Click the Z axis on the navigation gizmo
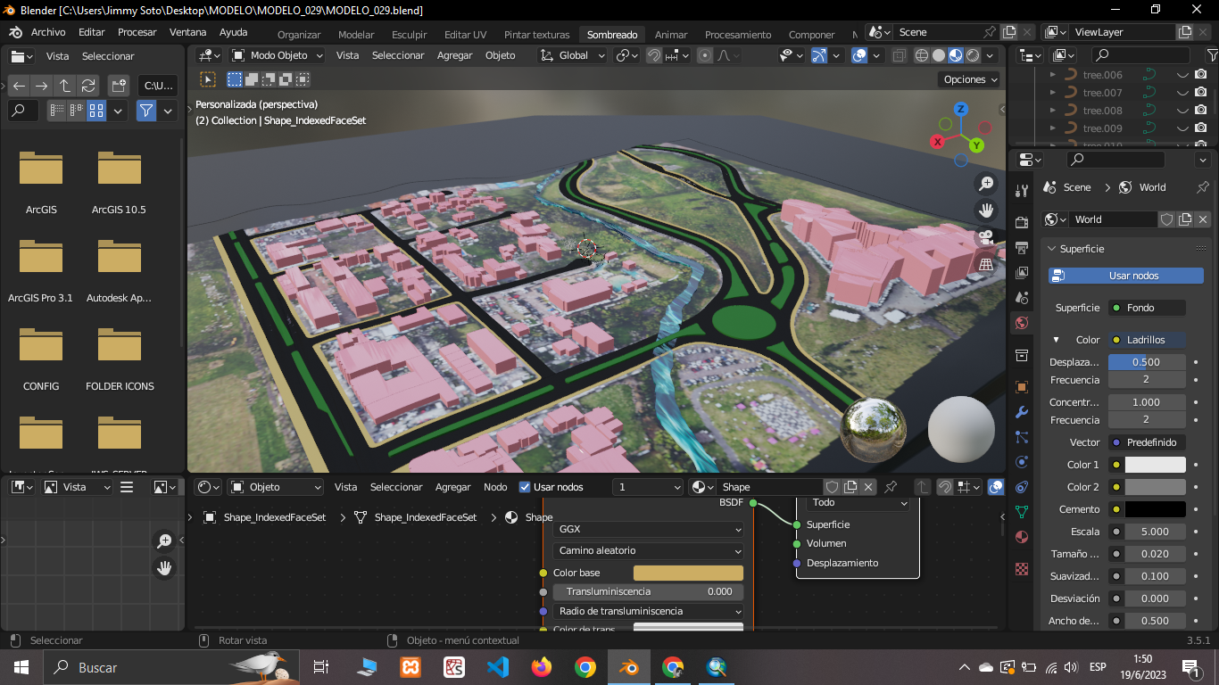The height and width of the screenshot is (685, 1219). (x=961, y=109)
